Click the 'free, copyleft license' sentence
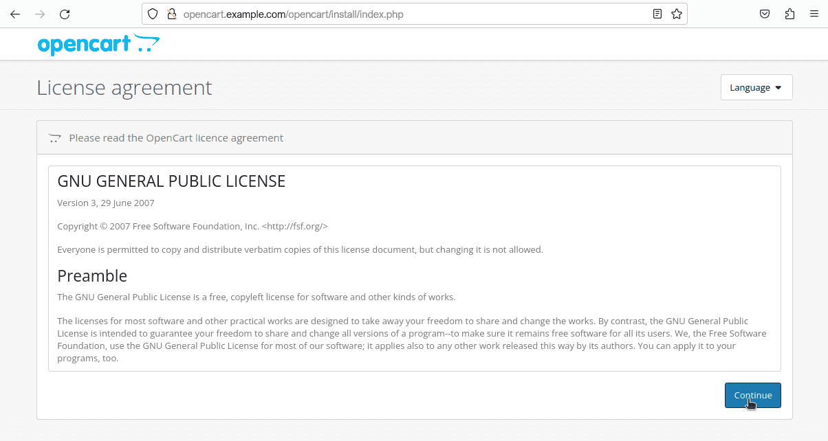 257,297
